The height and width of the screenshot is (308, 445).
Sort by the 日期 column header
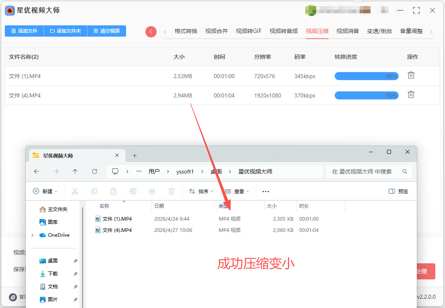[159, 206]
